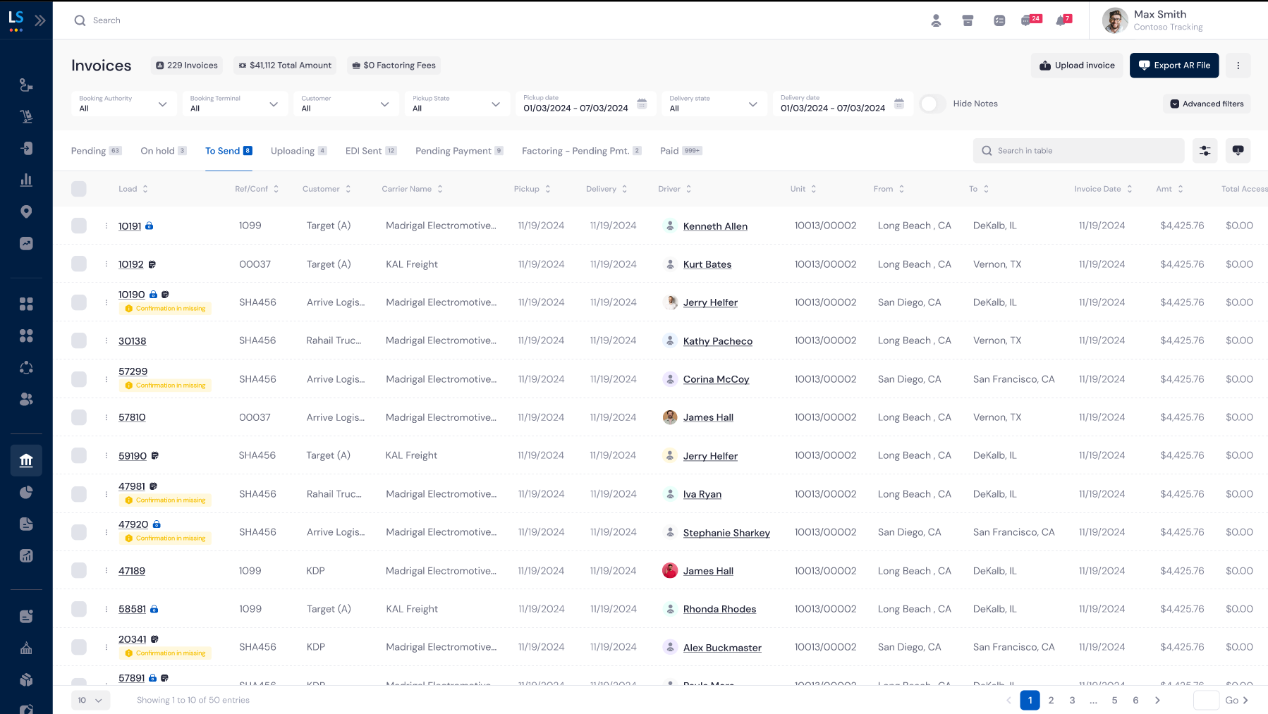Open load 10190 link
This screenshot has width=1268, height=714.
pyautogui.click(x=132, y=295)
